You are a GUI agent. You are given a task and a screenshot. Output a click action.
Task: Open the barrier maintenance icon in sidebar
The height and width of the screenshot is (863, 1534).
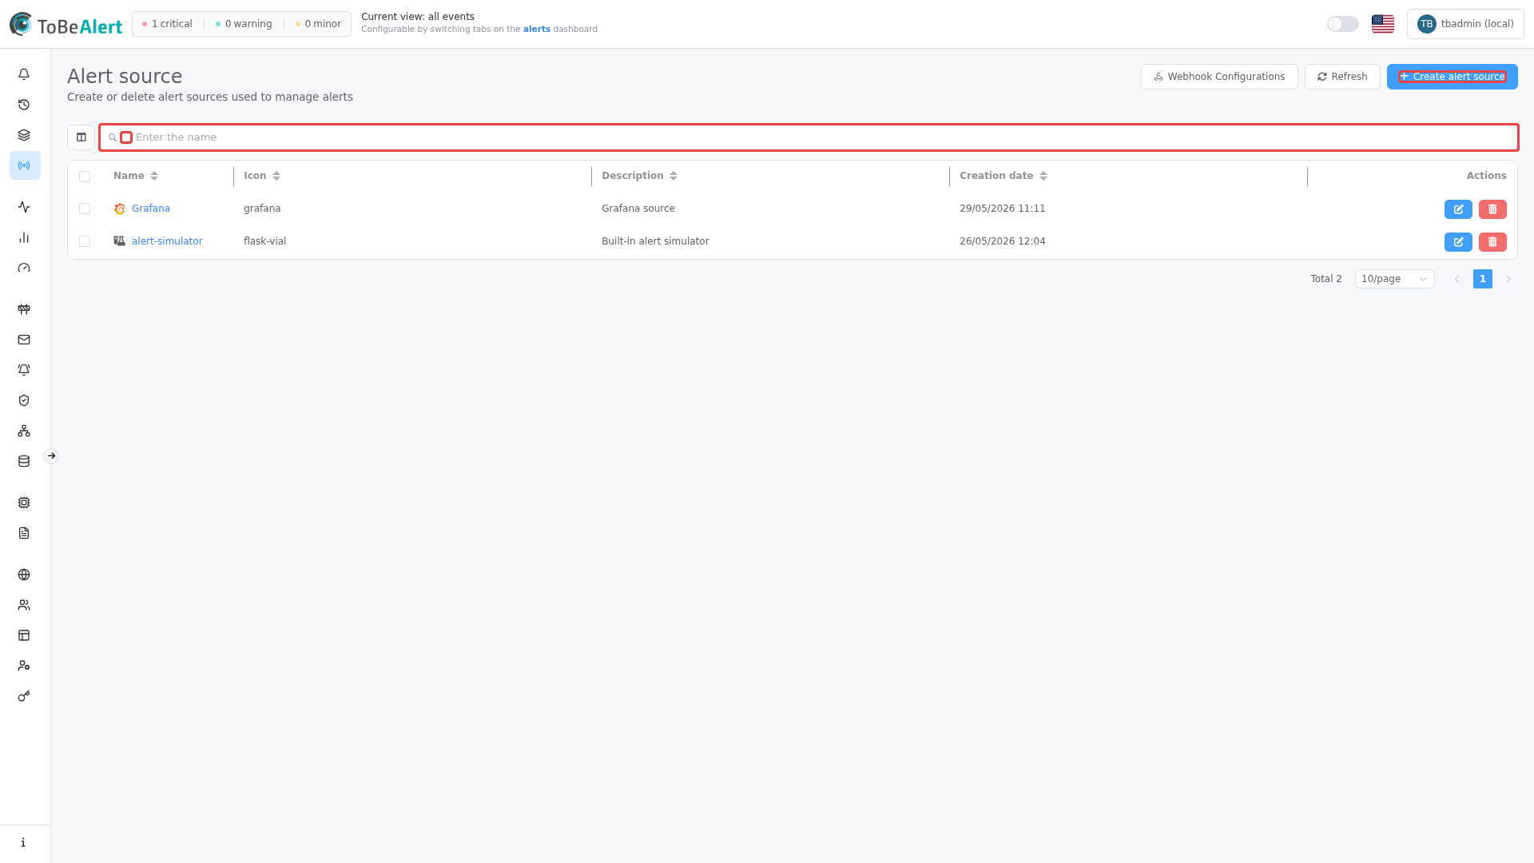click(x=24, y=309)
